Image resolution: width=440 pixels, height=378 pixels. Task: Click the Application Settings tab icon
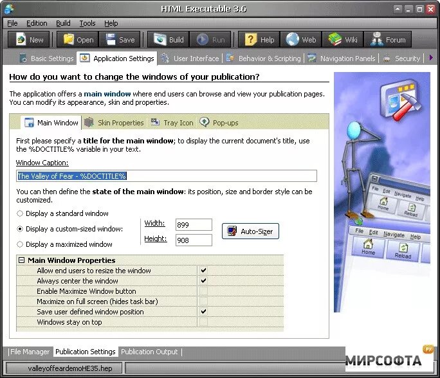85,58
